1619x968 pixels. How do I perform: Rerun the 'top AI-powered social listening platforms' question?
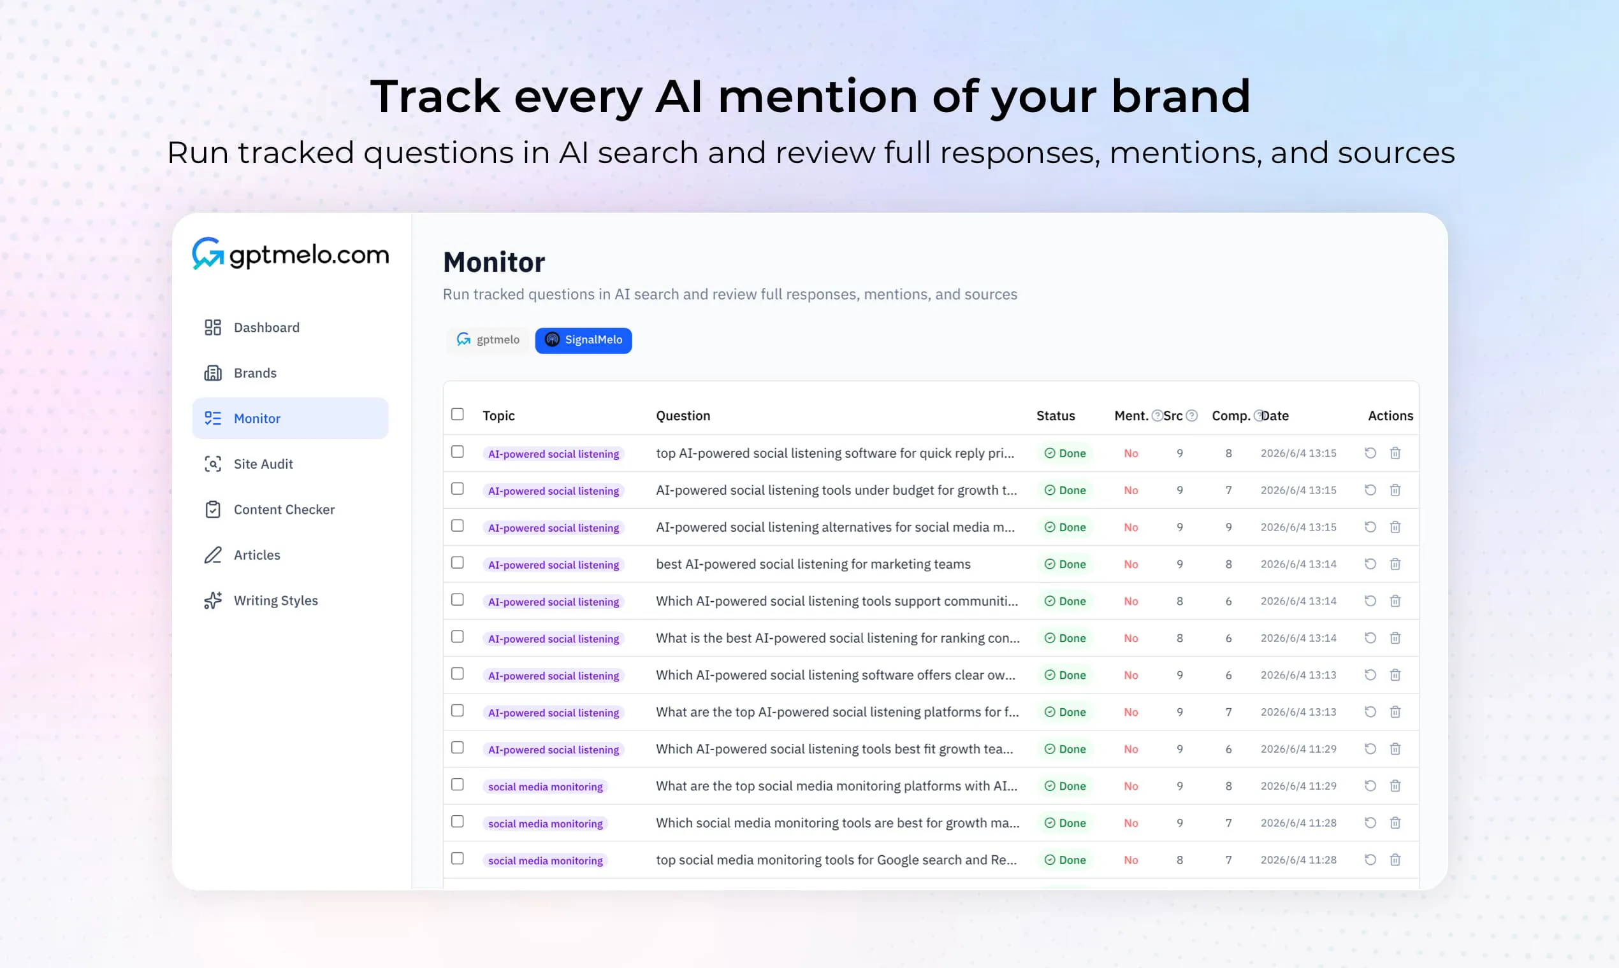pos(1370,711)
